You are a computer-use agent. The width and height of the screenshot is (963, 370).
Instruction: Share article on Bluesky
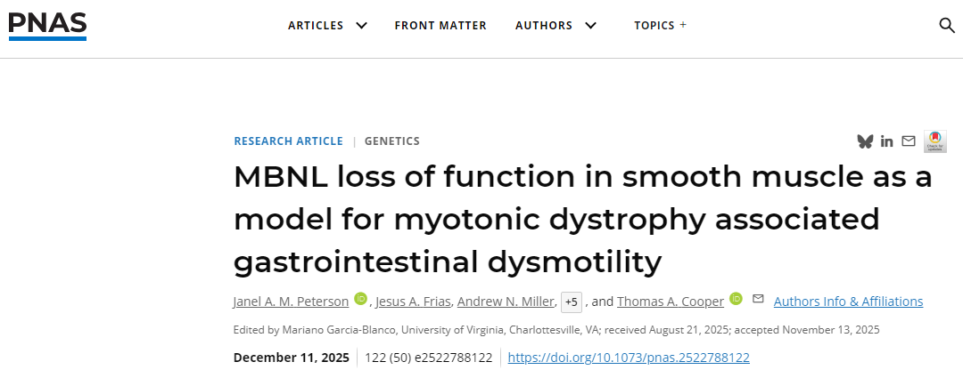pyautogui.click(x=864, y=141)
